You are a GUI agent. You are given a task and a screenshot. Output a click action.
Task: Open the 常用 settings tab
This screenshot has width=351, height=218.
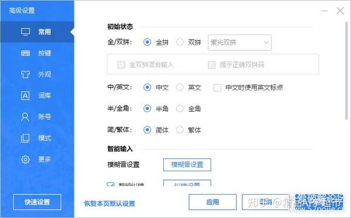coord(37,32)
